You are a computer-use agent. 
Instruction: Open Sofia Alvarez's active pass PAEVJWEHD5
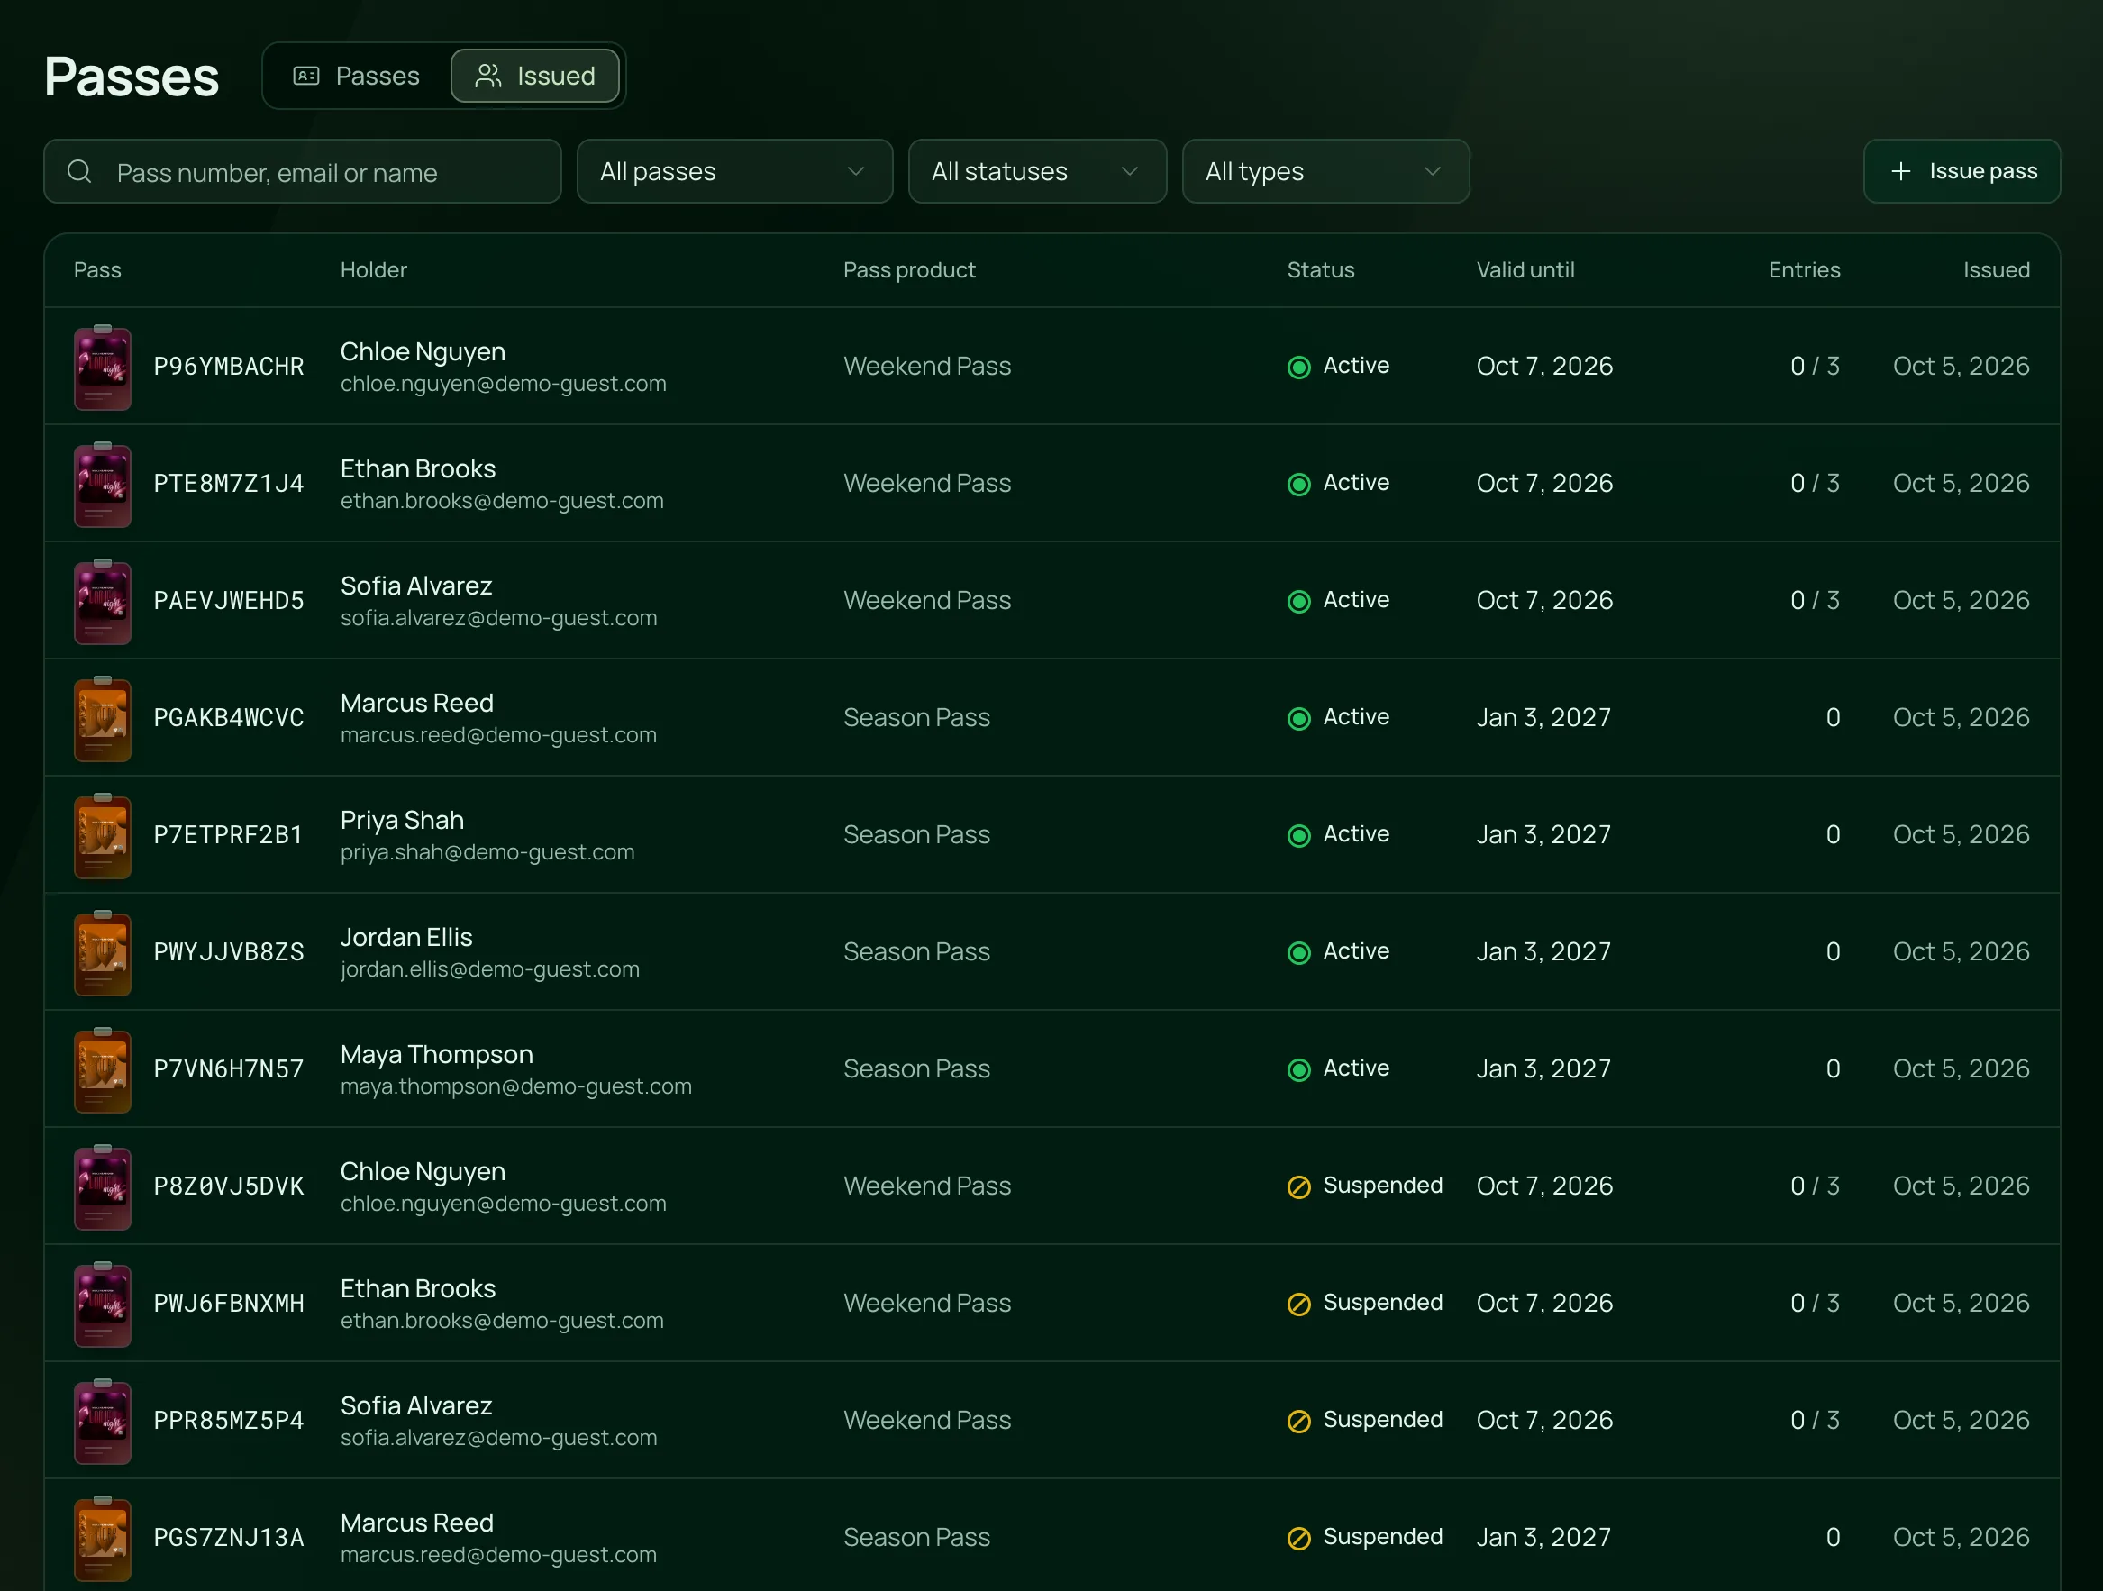point(1051,601)
